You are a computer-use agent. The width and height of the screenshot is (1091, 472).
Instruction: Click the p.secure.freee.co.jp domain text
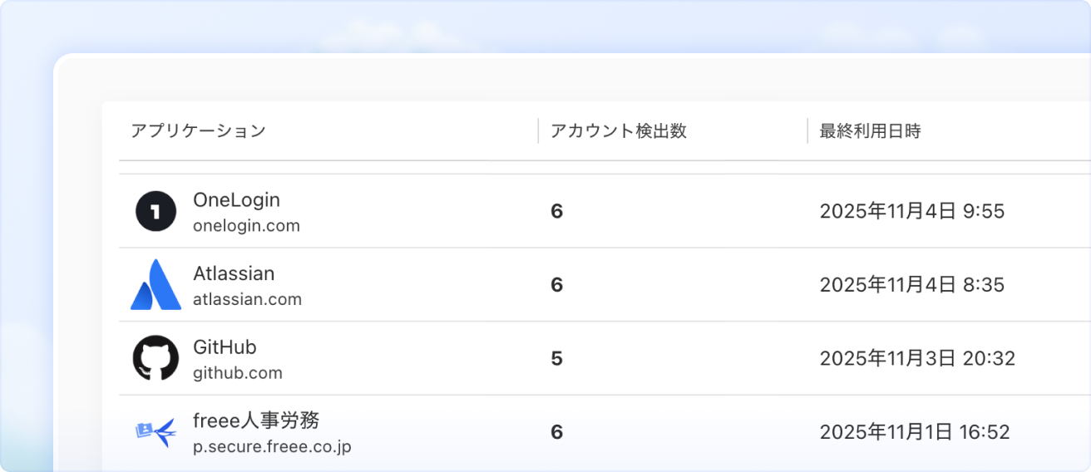[272, 447]
